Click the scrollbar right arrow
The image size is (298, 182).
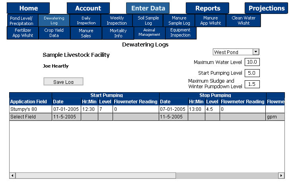[281, 176]
